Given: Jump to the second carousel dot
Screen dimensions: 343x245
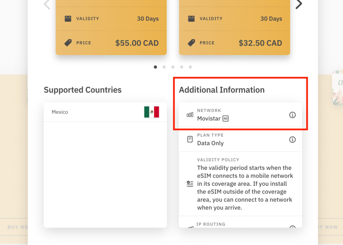Looking at the screenshot, I should (164, 67).
